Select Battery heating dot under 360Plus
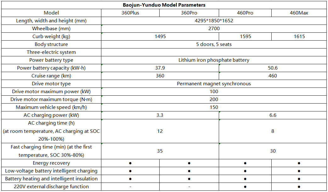Screen dimensions: 328x192 click(x=130, y=179)
